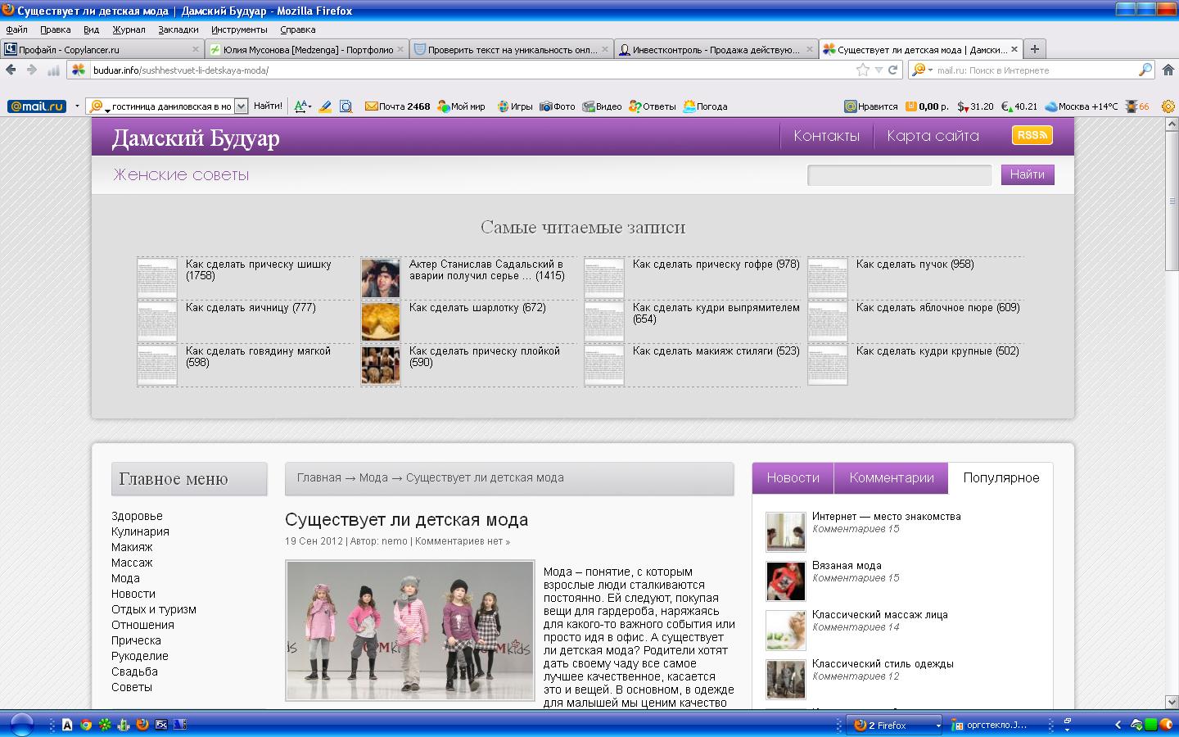1179x737 pixels.
Task: Click the euro rate 40.21 indicator
Action: [x=1019, y=106]
